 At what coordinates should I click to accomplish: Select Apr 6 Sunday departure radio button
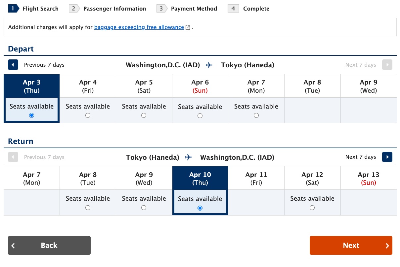point(200,116)
